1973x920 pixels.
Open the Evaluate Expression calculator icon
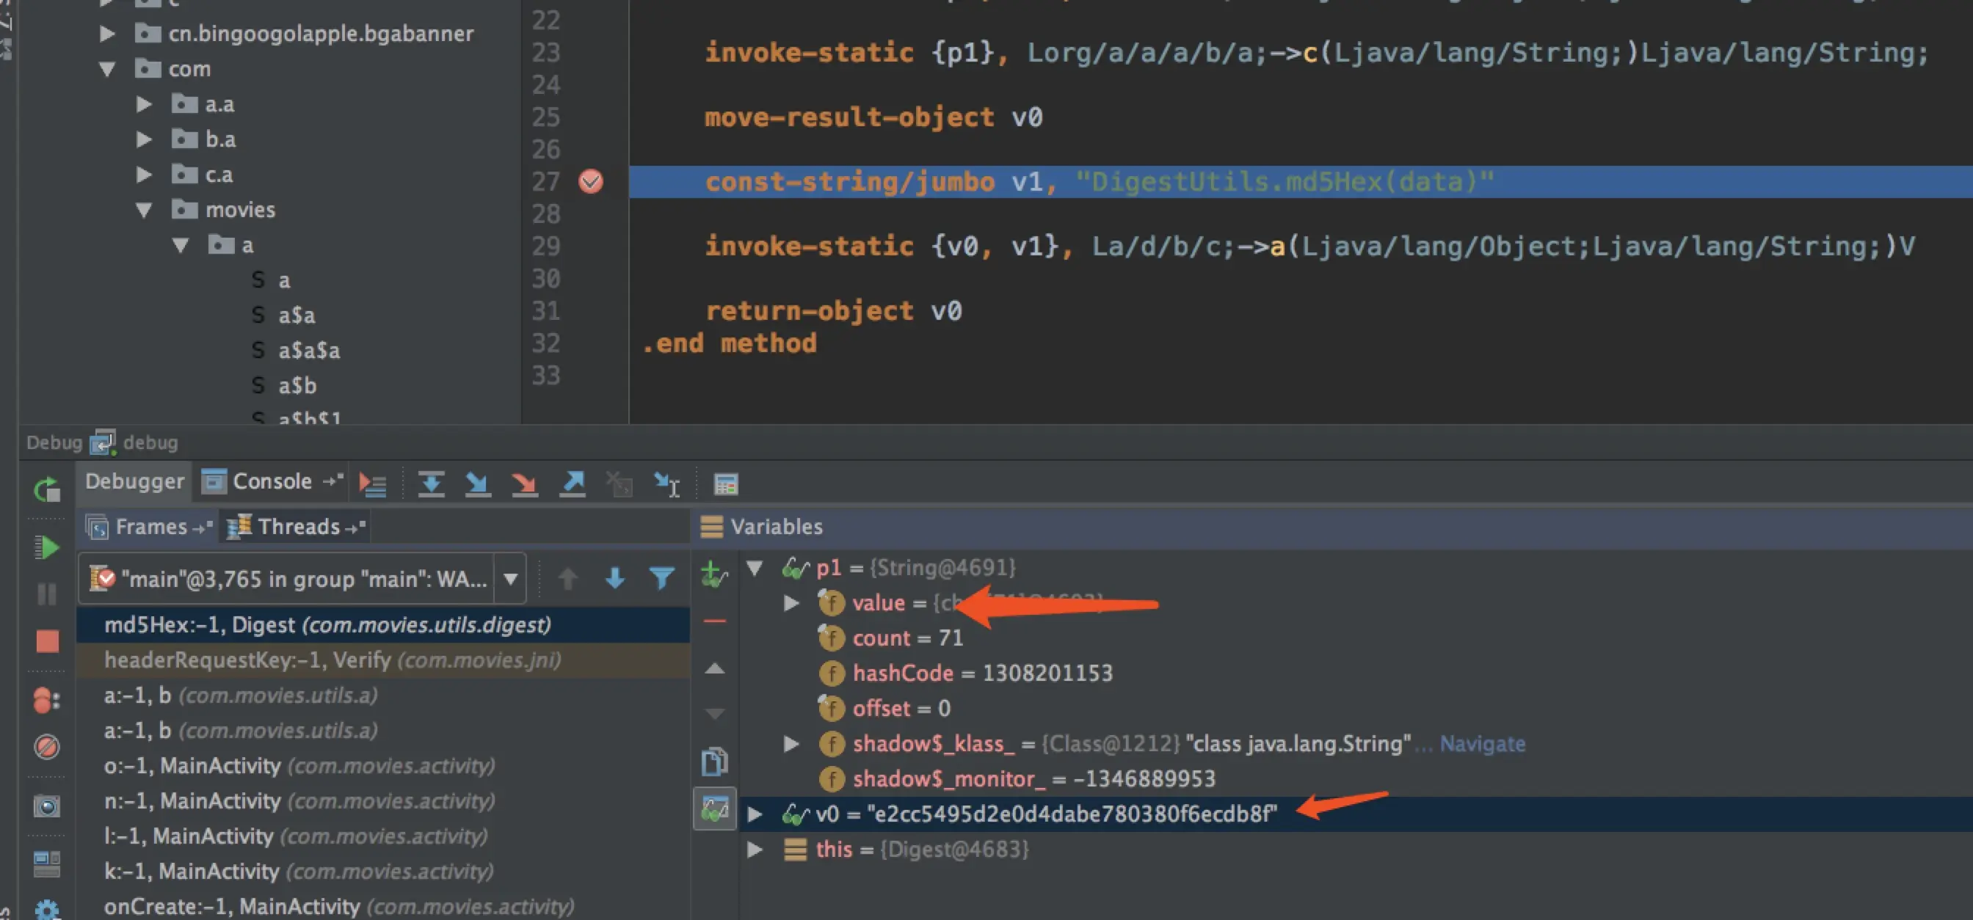(x=725, y=483)
